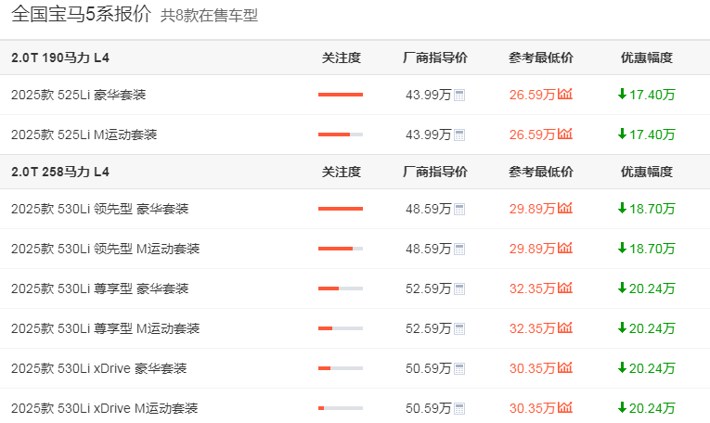Click calculator icon for 525Li M运动套装
This screenshot has width=710, height=423.
(459, 135)
